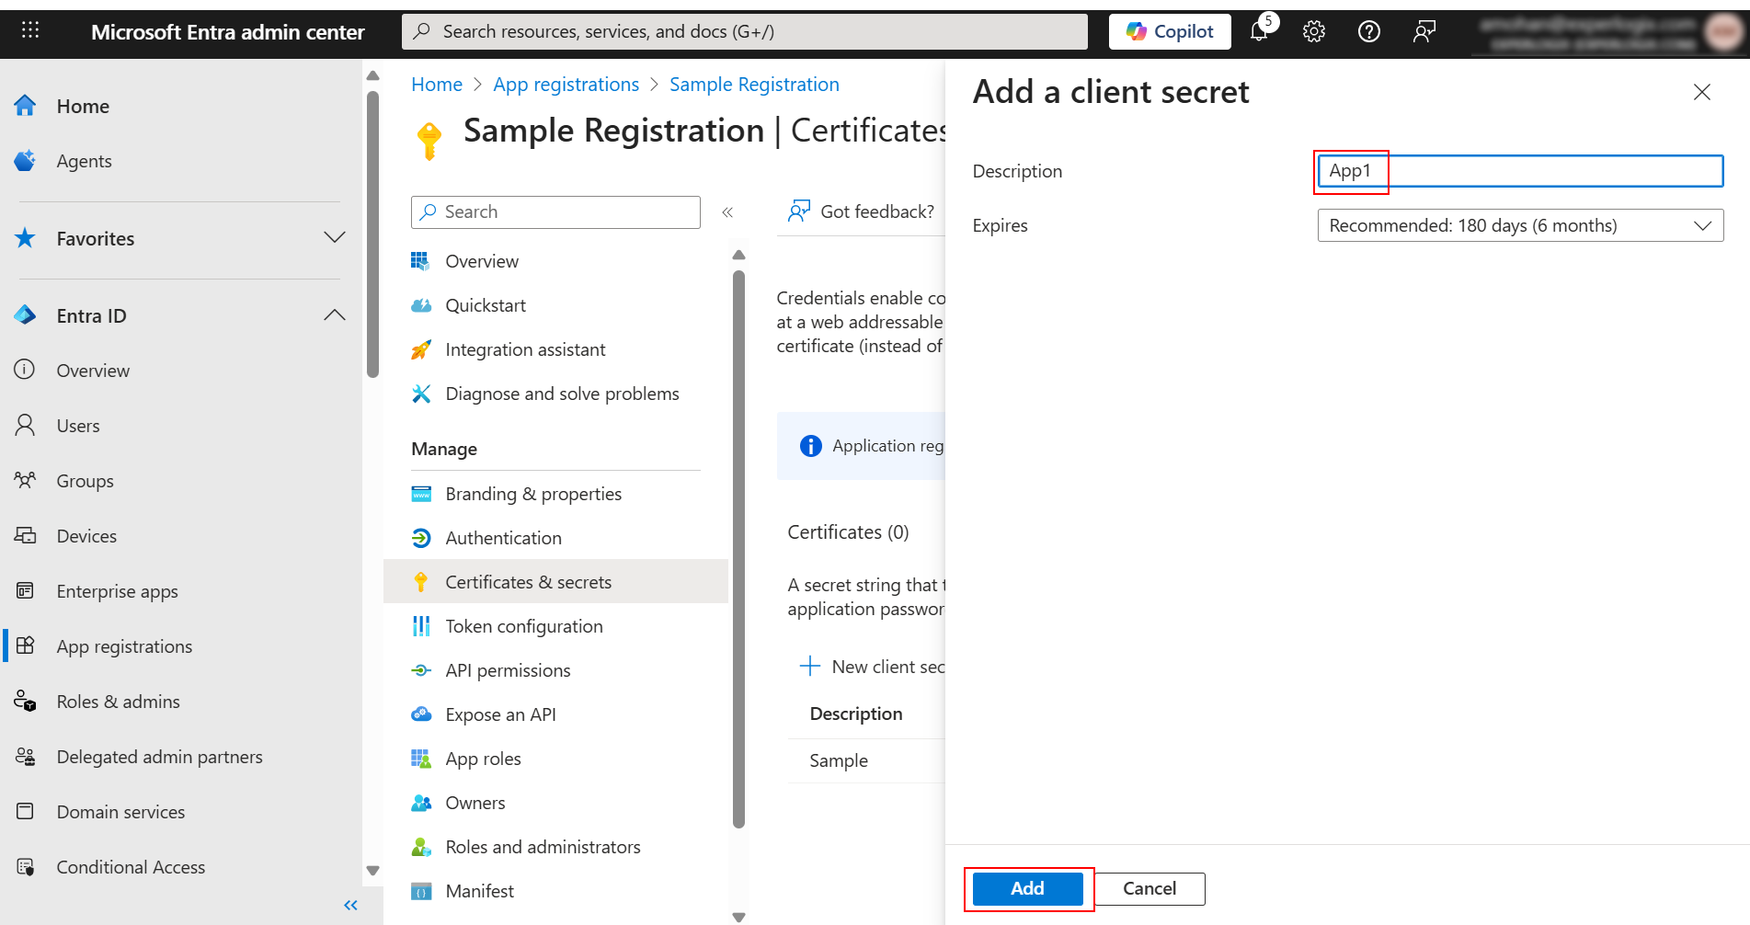Click Sample Registration breadcrumb link
The image size is (1750, 925).
(754, 85)
